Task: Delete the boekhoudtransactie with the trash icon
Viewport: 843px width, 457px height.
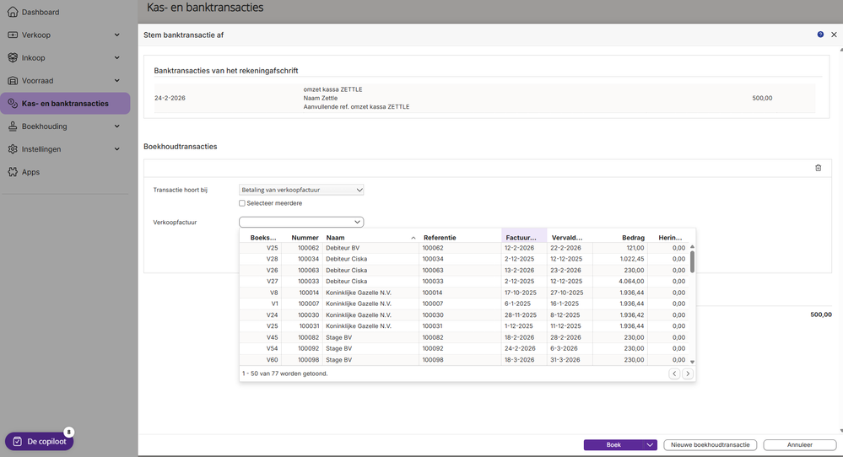Action: (x=819, y=168)
